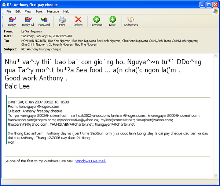This screenshot has width=220, height=186.
Task: Click the scrollbar up arrow
Action: pos(216,56)
